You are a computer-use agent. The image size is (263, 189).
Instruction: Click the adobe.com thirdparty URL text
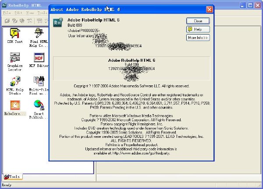[141, 153]
